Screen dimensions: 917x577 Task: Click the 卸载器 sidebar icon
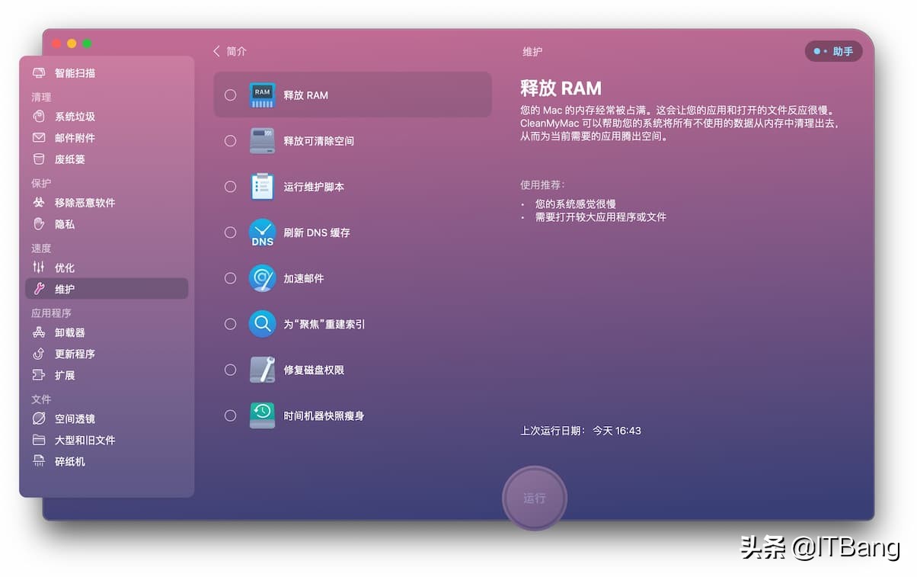tap(39, 332)
